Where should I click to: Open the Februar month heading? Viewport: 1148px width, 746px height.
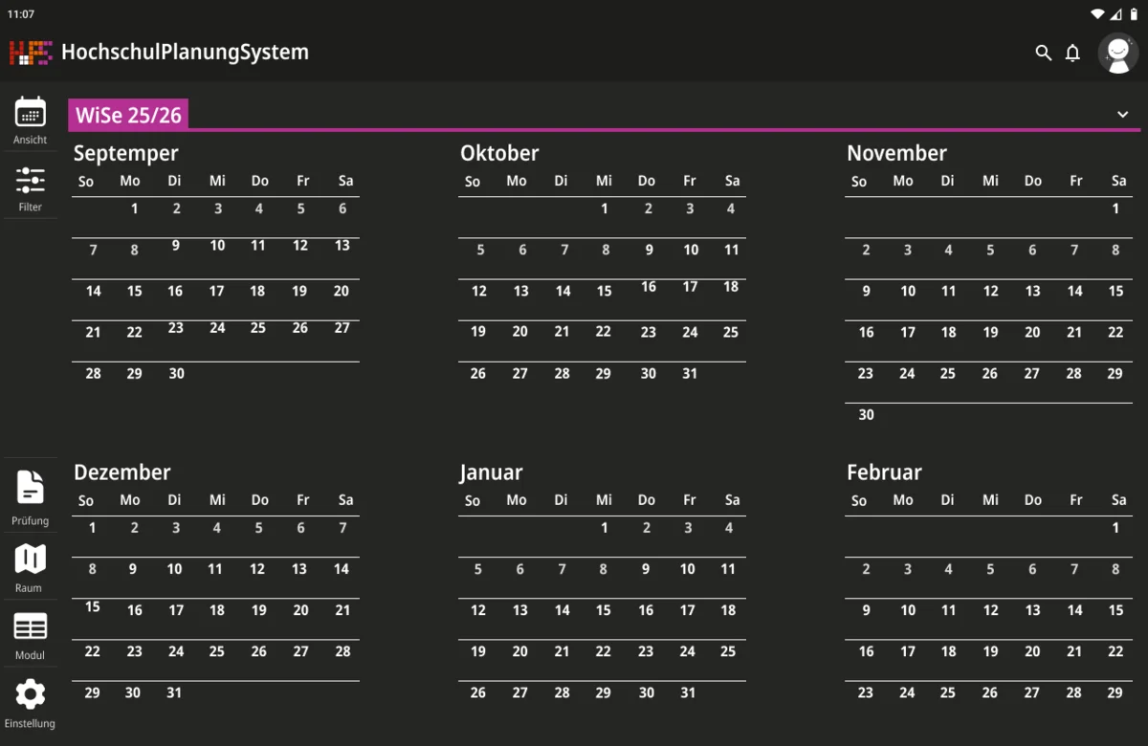pyautogui.click(x=884, y=472)
